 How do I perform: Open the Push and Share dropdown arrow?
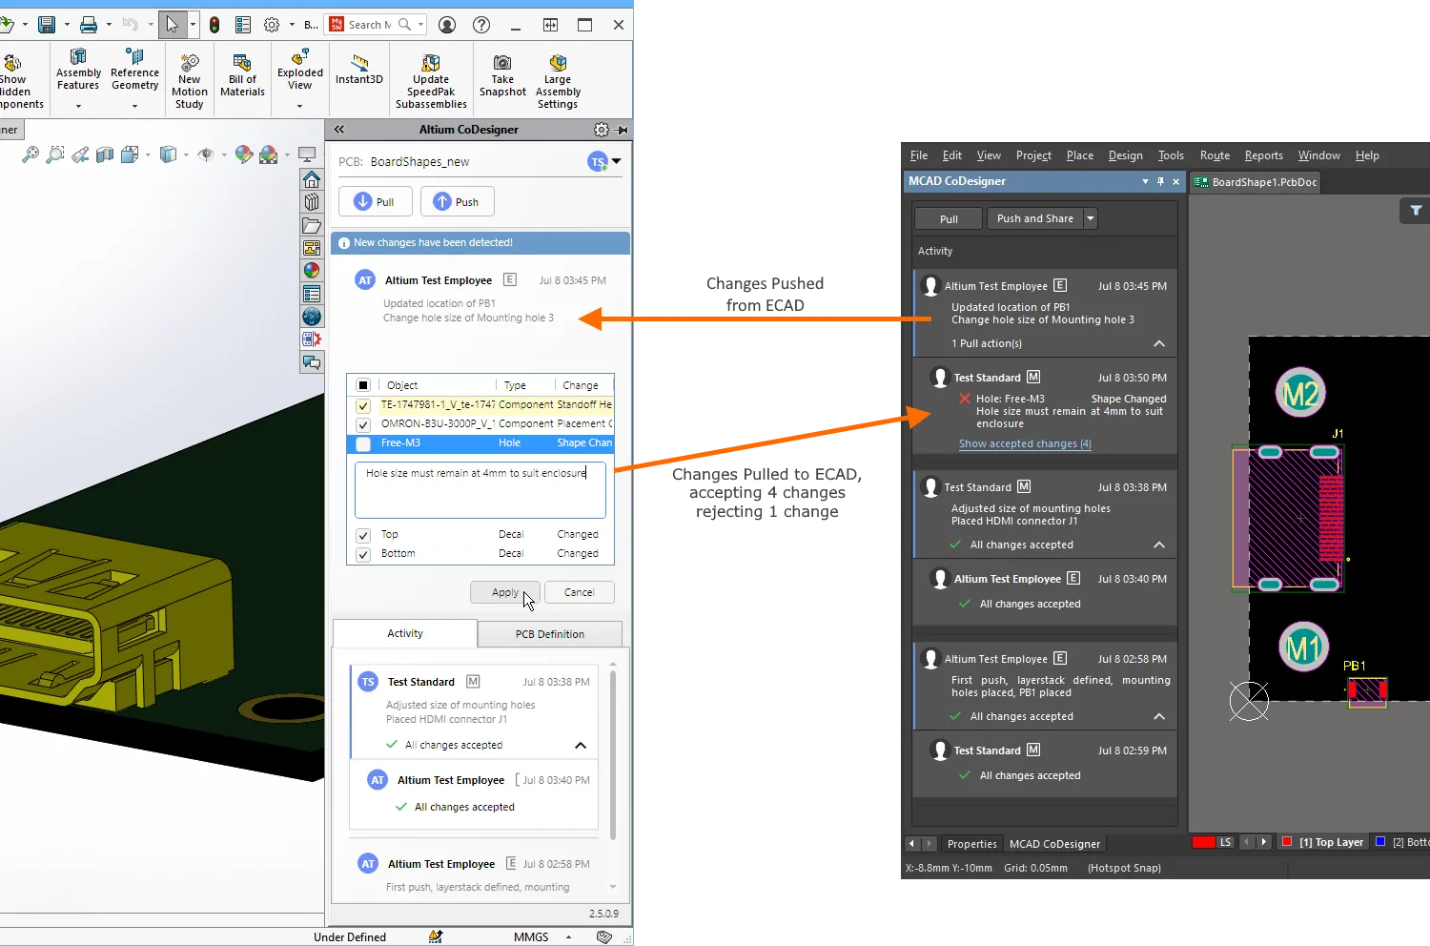coord(1091,218)
